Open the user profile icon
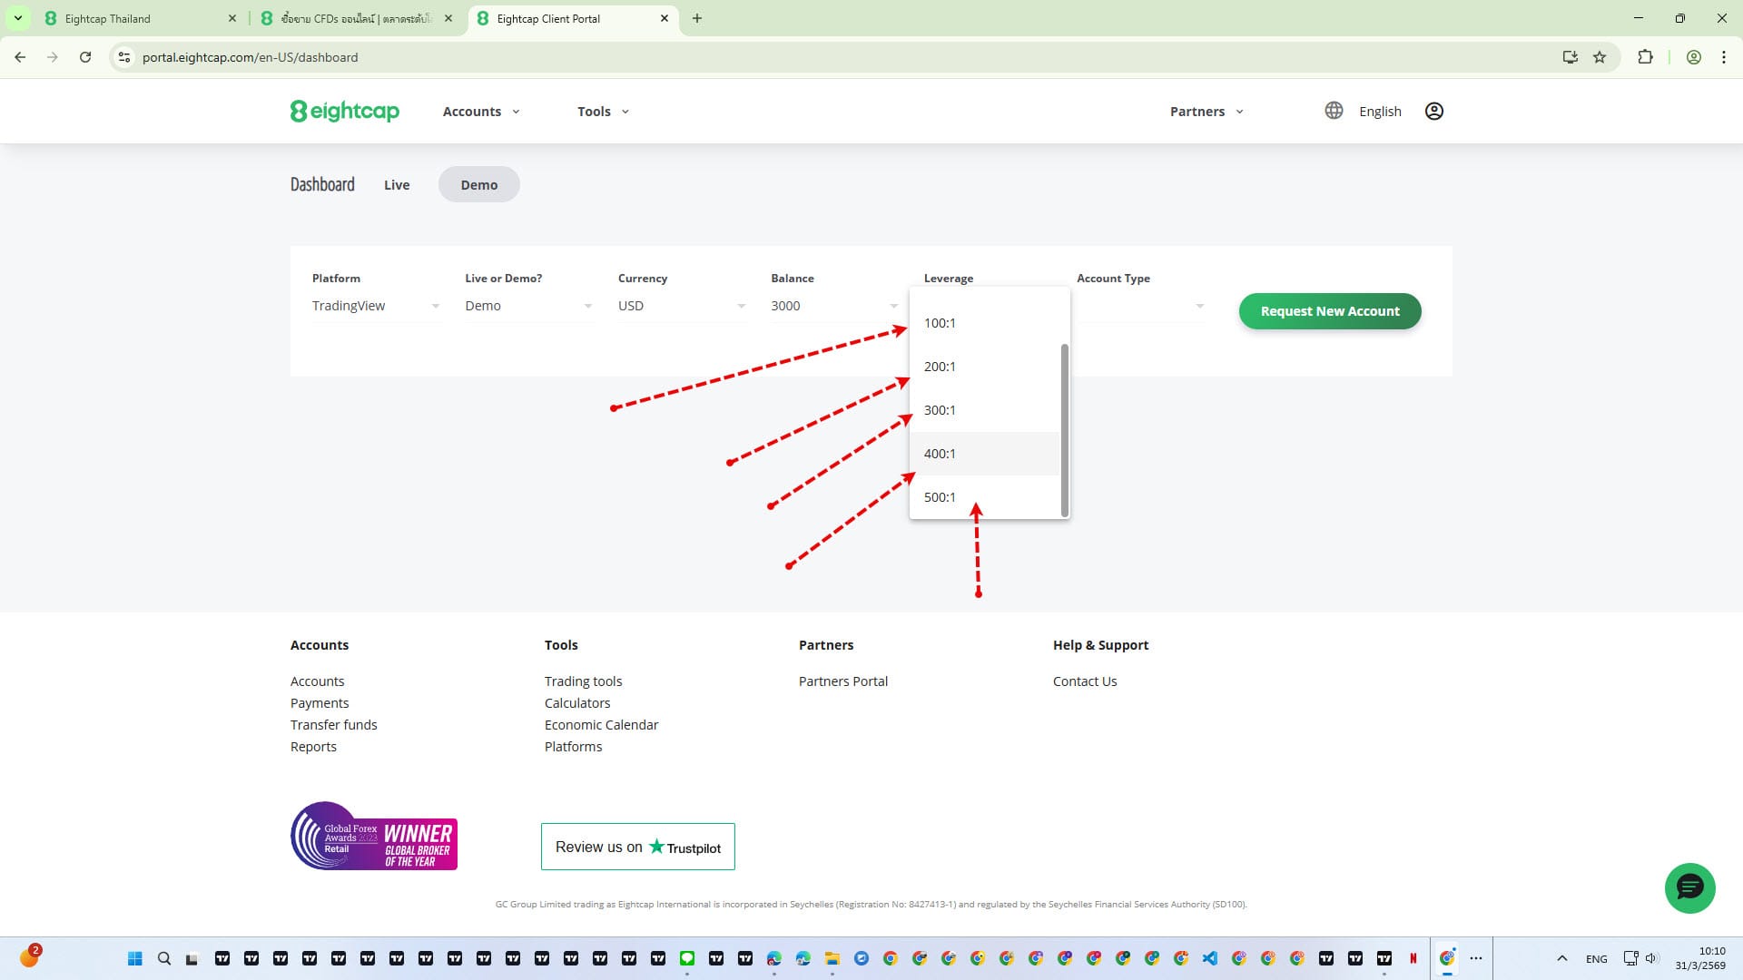Image resolution: width=1743 pixels, height=980 pixels. coord(1433,111)
